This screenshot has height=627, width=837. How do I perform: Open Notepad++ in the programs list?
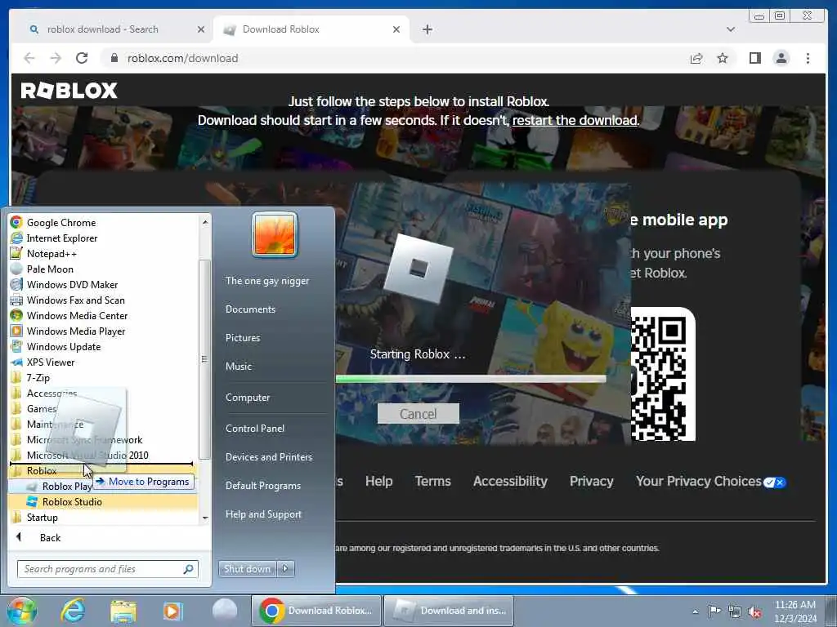pyautogui.click(x=51, y=253)
